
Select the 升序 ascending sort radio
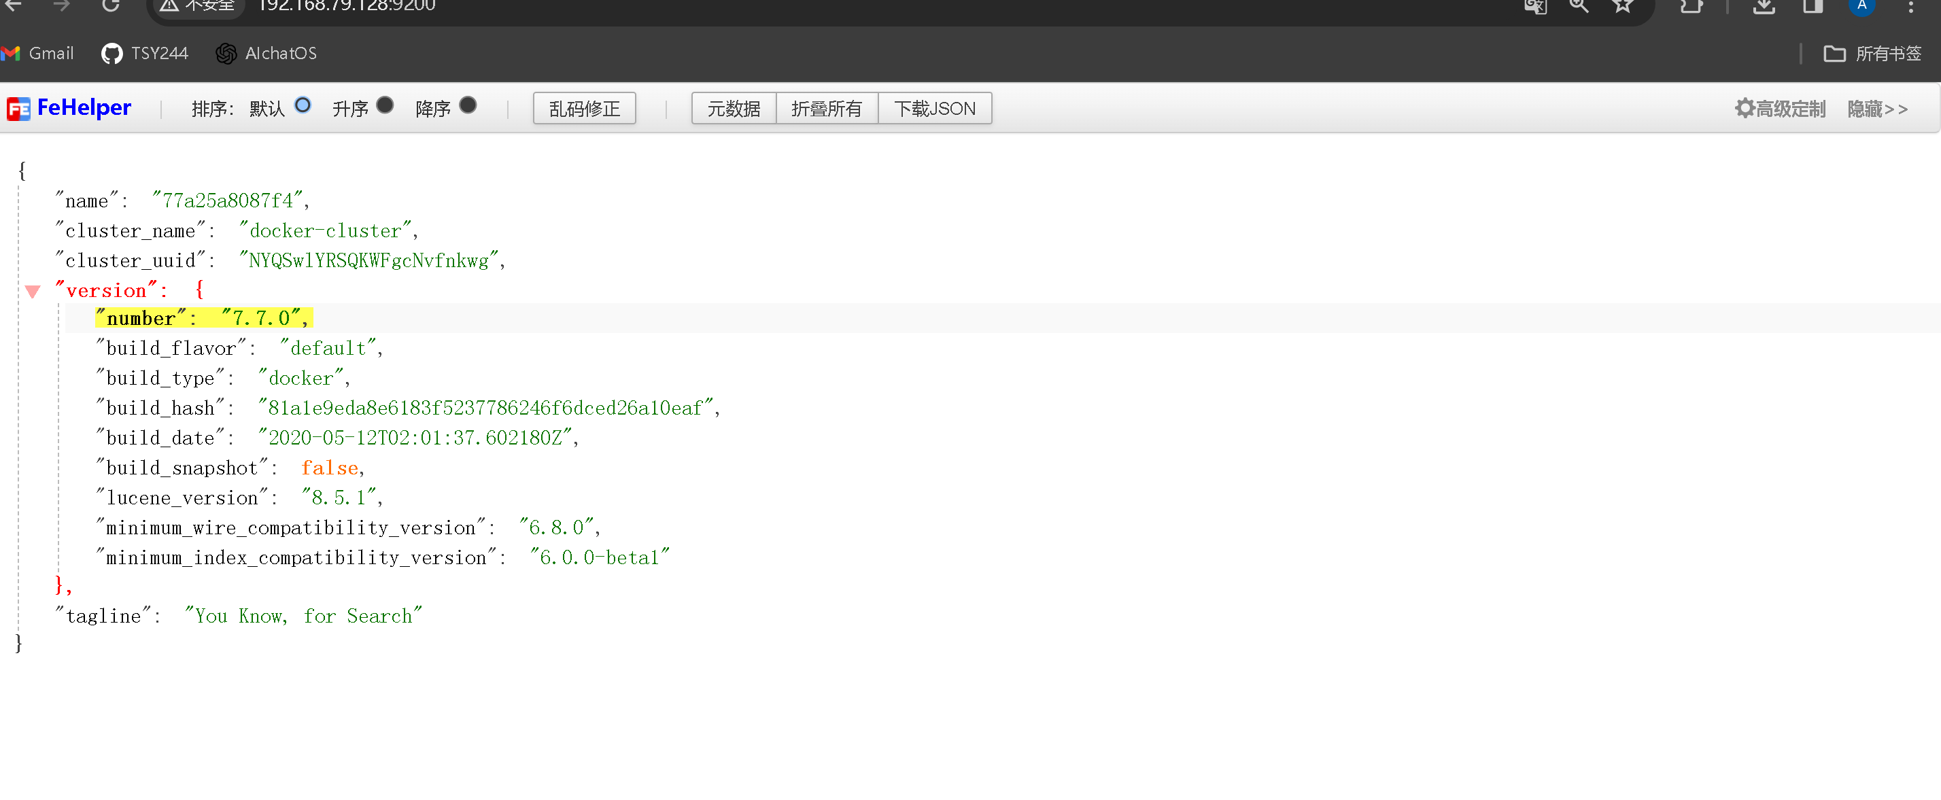click(385, 105)
